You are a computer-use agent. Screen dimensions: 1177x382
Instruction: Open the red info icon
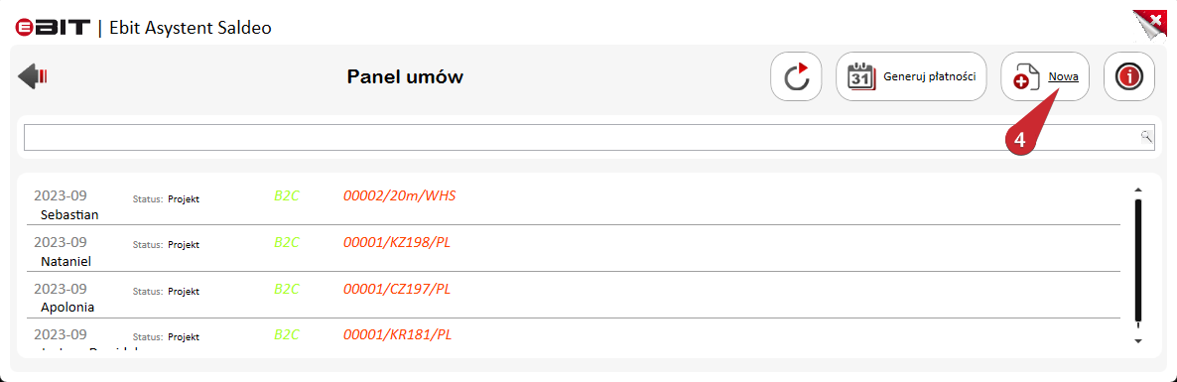(1129, 76)
